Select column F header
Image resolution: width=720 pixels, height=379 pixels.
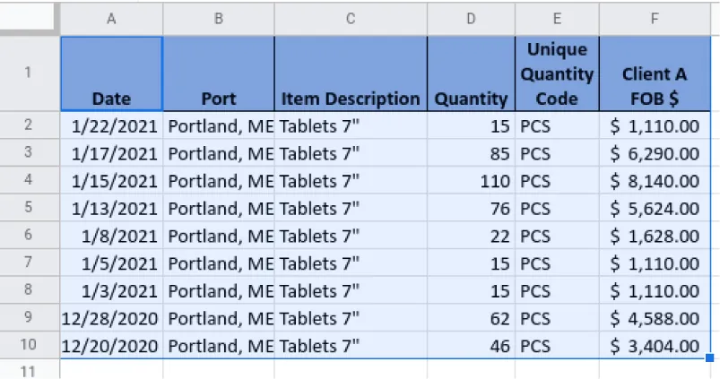tap(656, 18)
